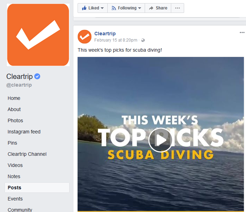The width and height of the screenshot is (246, 212).
Task: Go to the Instagram feed tab
Action: click(x=24, y=132)
